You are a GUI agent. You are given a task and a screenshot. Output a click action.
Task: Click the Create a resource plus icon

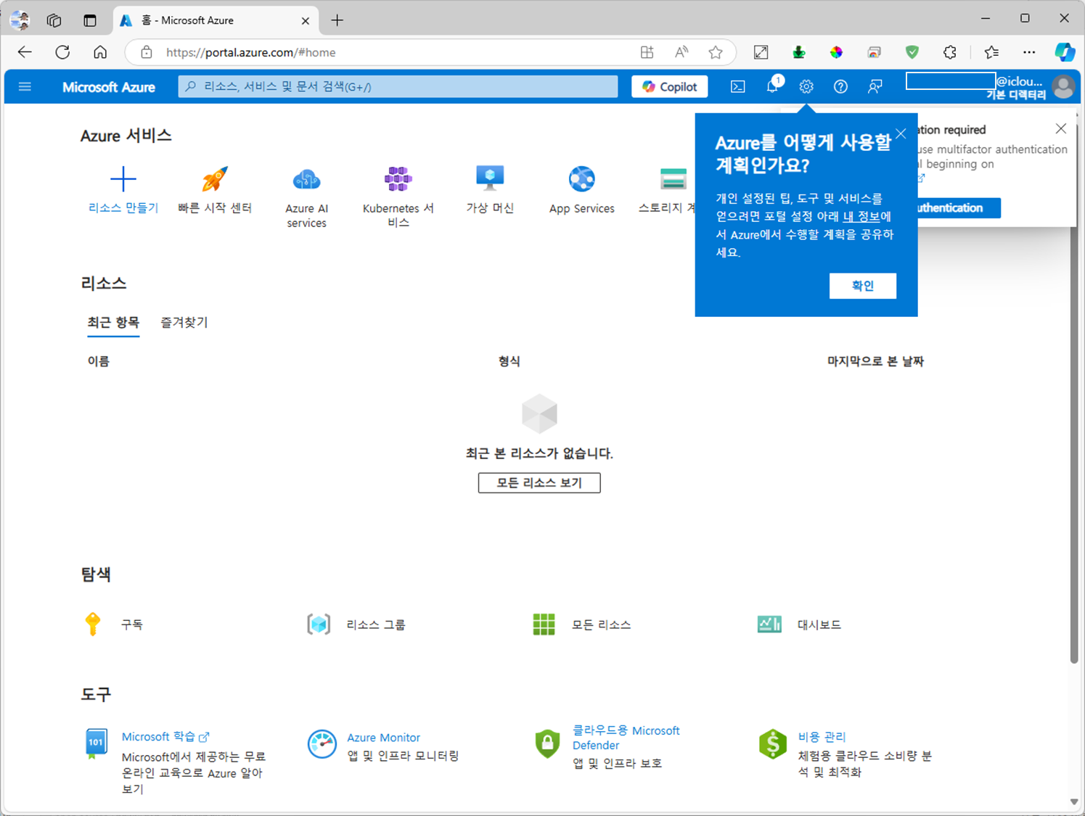tap(123, 178)
